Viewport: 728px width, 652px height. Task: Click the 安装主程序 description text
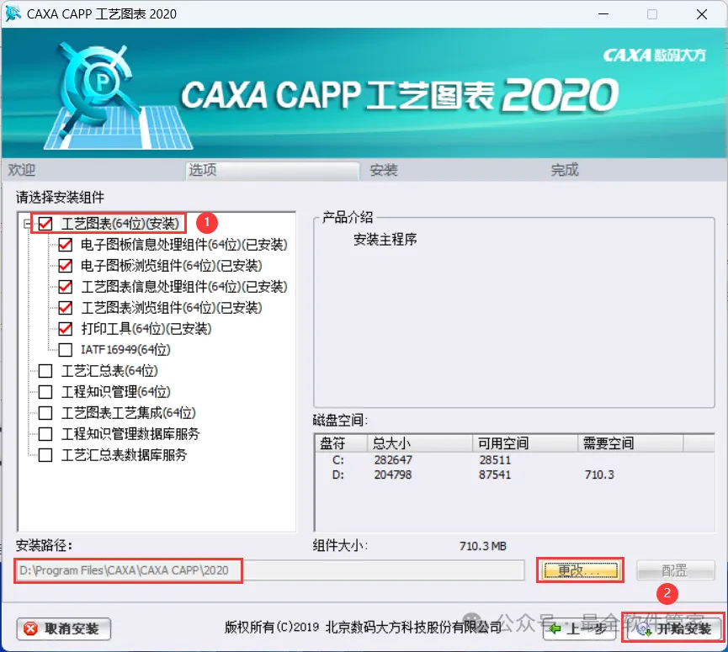click(x=385, y=240)
